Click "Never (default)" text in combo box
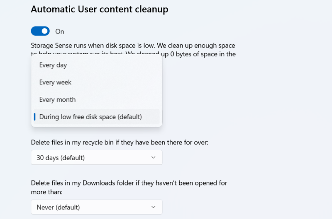Screen dimensions: 332x219 coord(58,207)
